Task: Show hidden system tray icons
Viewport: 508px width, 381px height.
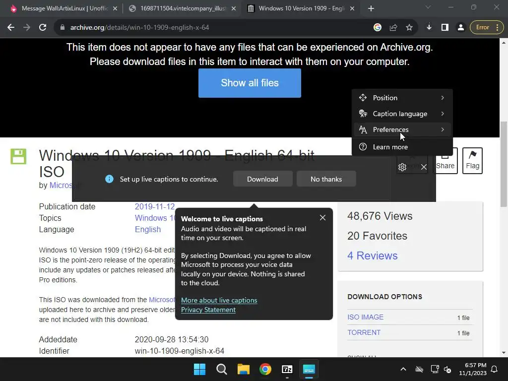Action: (403, 369)
